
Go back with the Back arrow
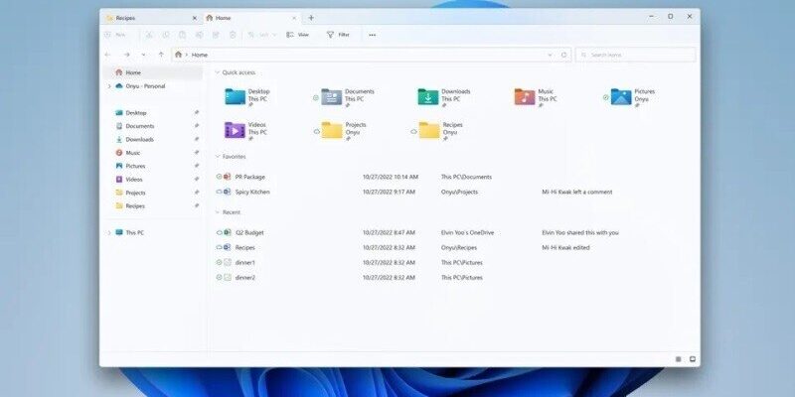pos(107,55)
